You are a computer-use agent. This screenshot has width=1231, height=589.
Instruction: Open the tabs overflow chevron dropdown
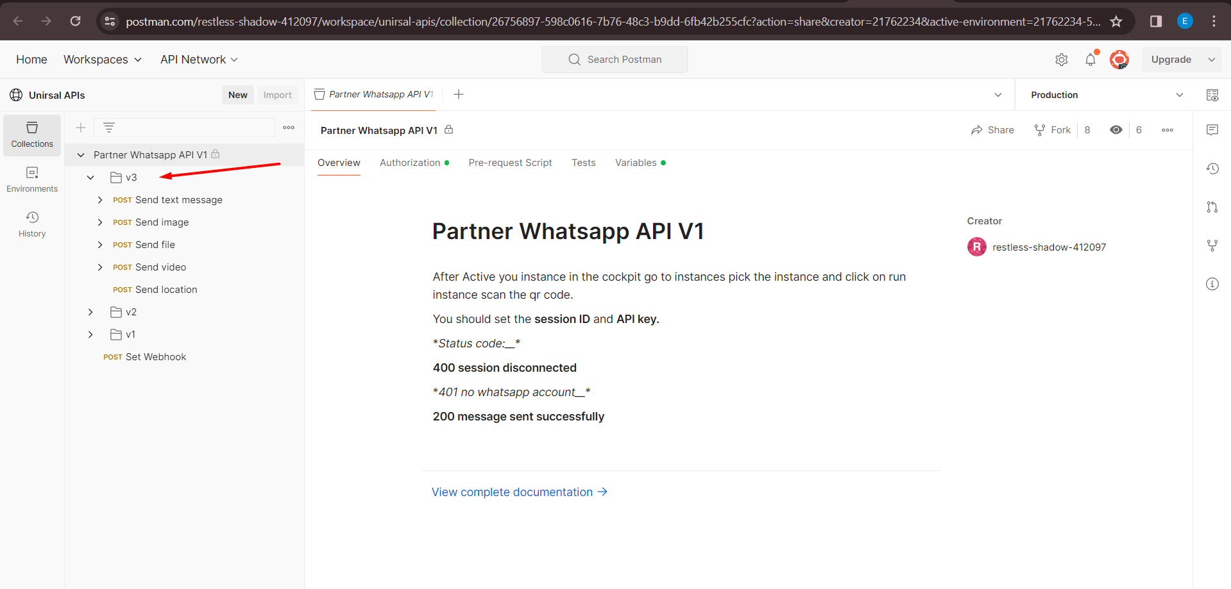pyautogui.click(x=998, y=95)
